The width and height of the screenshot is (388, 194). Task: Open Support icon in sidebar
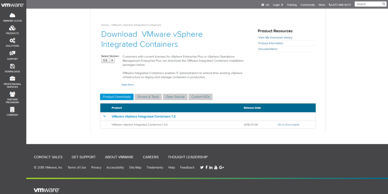pyautogui.click(x=13, y=53)
